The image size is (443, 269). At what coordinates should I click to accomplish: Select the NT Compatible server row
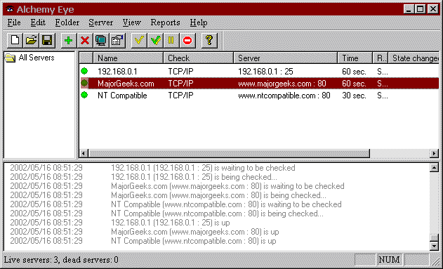(259, 96)
